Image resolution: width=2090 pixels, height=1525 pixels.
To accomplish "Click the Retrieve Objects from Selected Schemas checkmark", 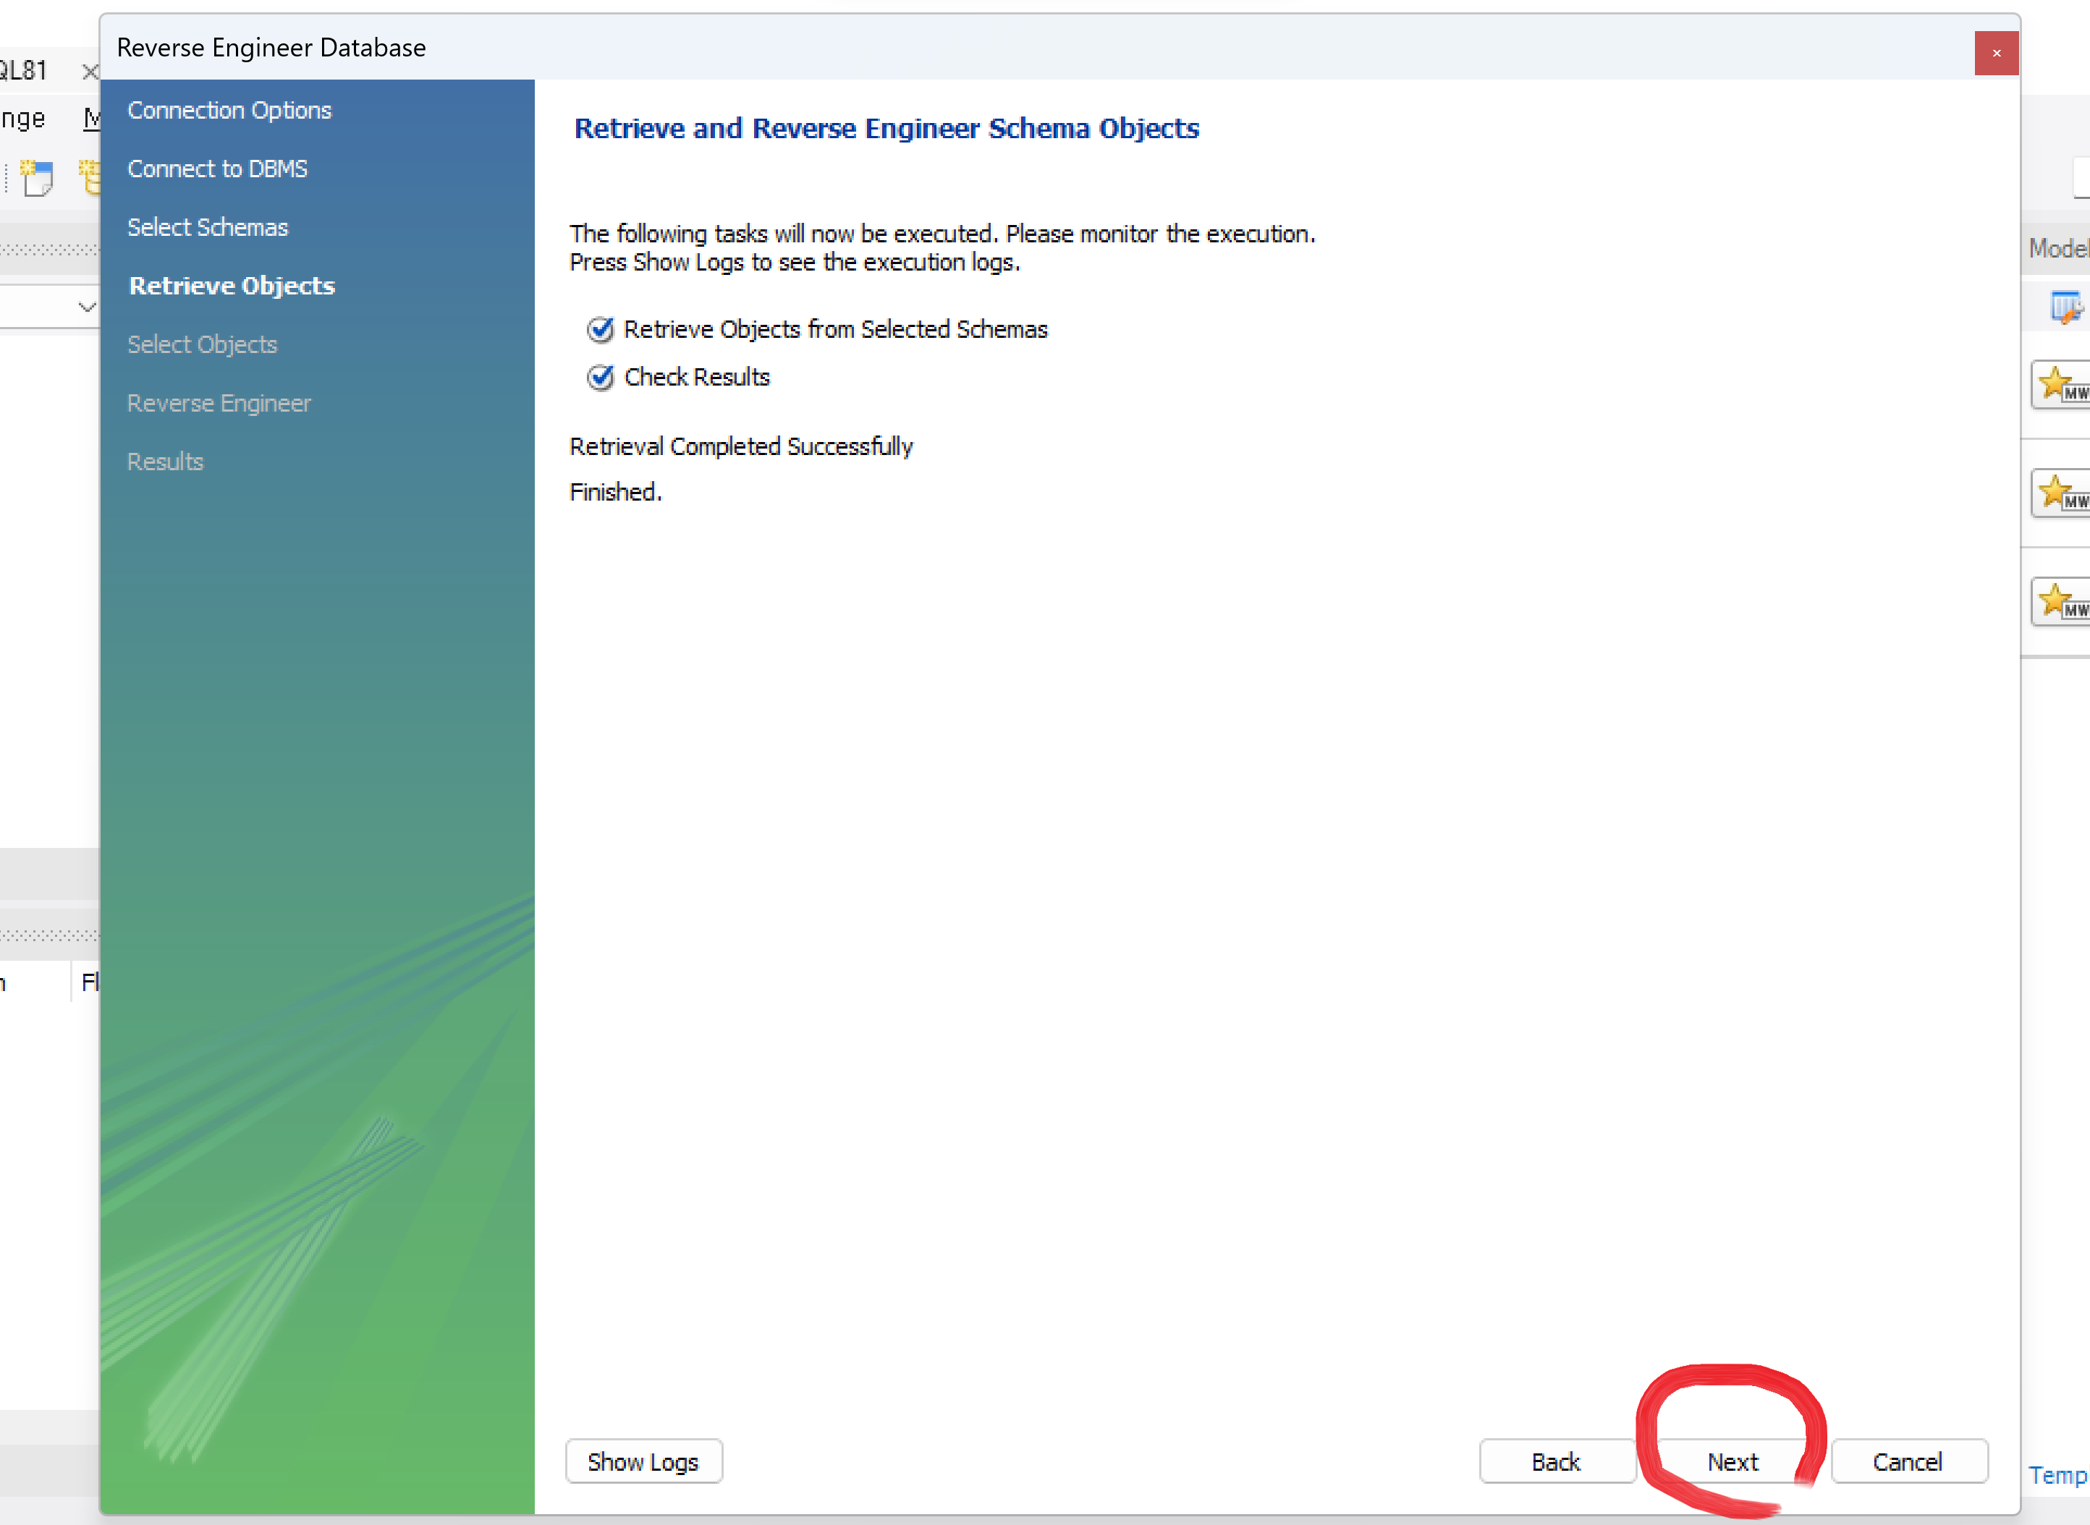I will (601, 330).
